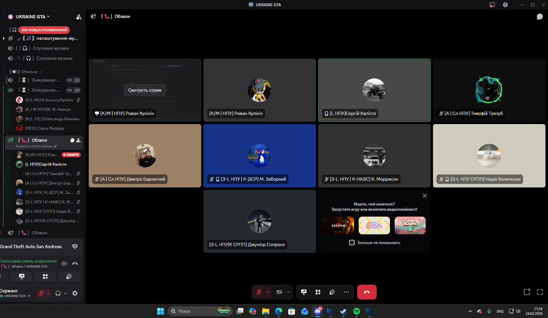Open help icon in title bar
548x318 pixels.
pyautogui.click(x=505, y=5)
